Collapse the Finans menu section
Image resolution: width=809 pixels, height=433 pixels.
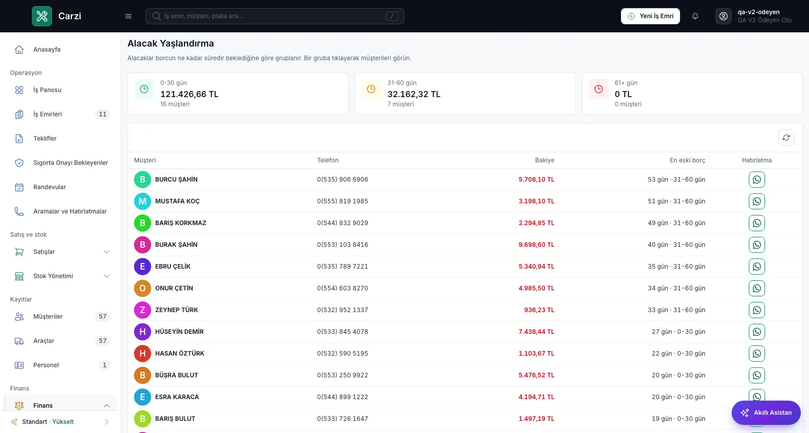(107, 406)
